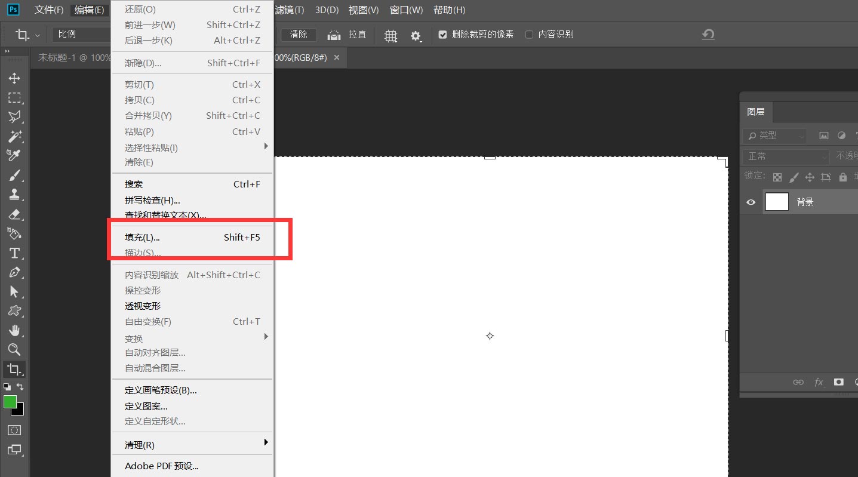Enable the 内容识别 checkbox
Screen dimensions: 858x477
pos(529,34)
